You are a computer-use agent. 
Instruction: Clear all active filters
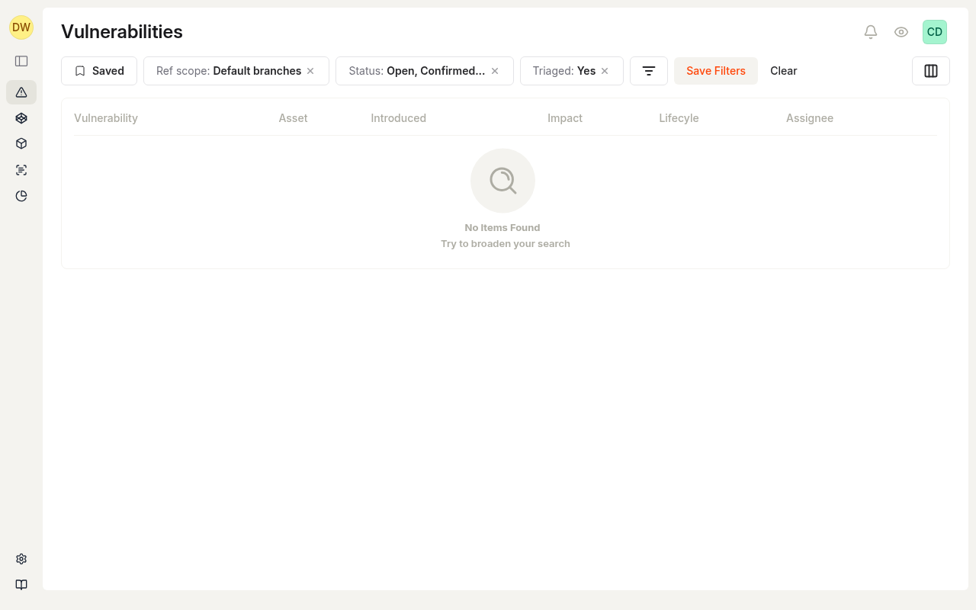tap(783, 70)
